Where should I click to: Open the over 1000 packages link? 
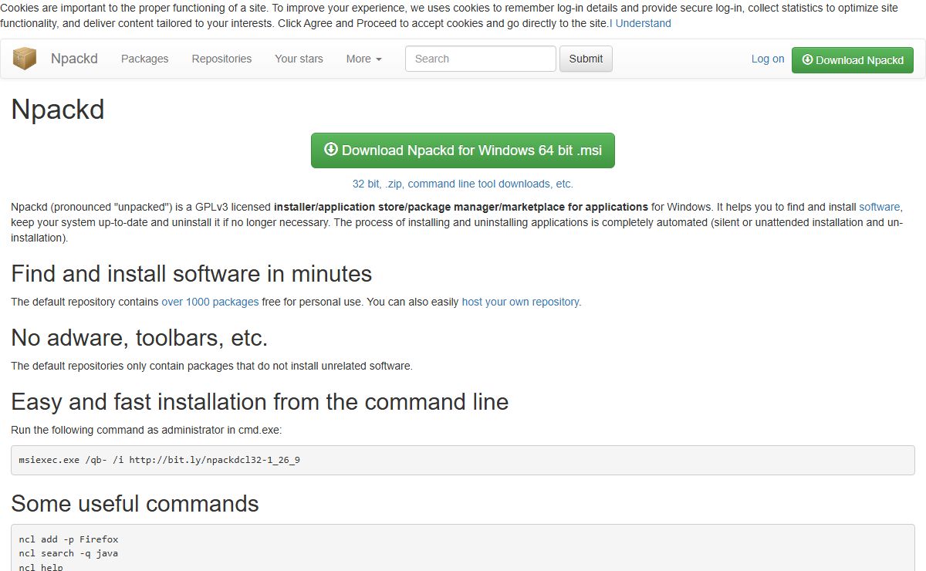210,302
